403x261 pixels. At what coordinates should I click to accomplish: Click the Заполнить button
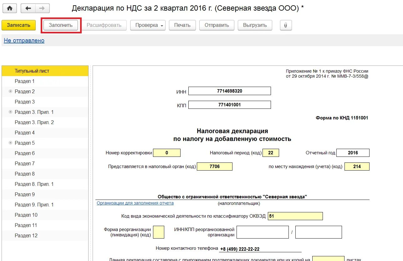(x=61, y=25)
